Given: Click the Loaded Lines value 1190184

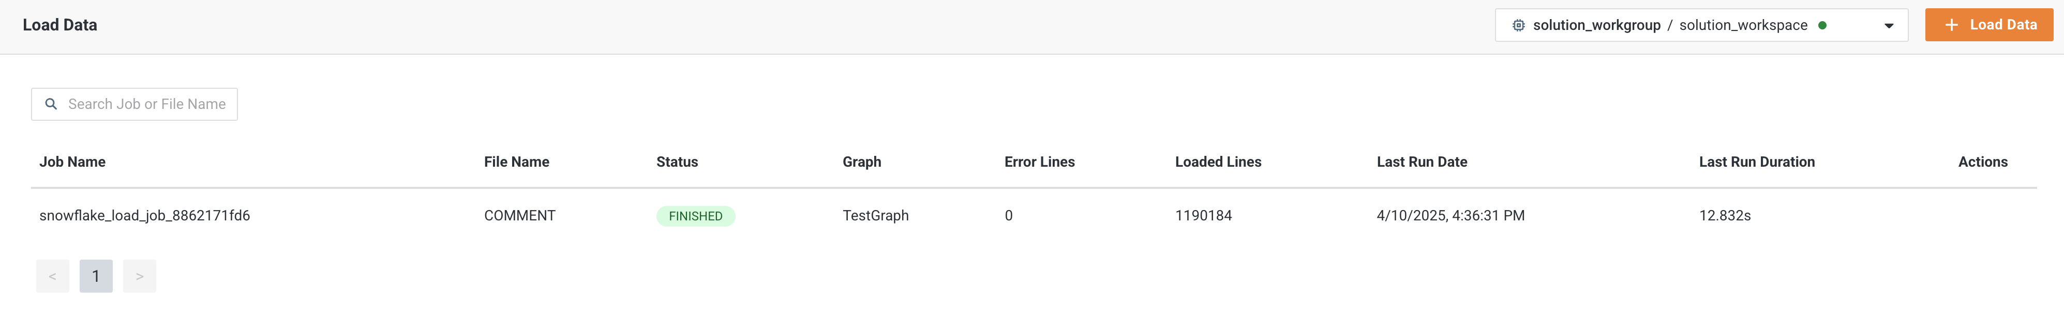Looking at the screenshot, I should coord(1203,215).
